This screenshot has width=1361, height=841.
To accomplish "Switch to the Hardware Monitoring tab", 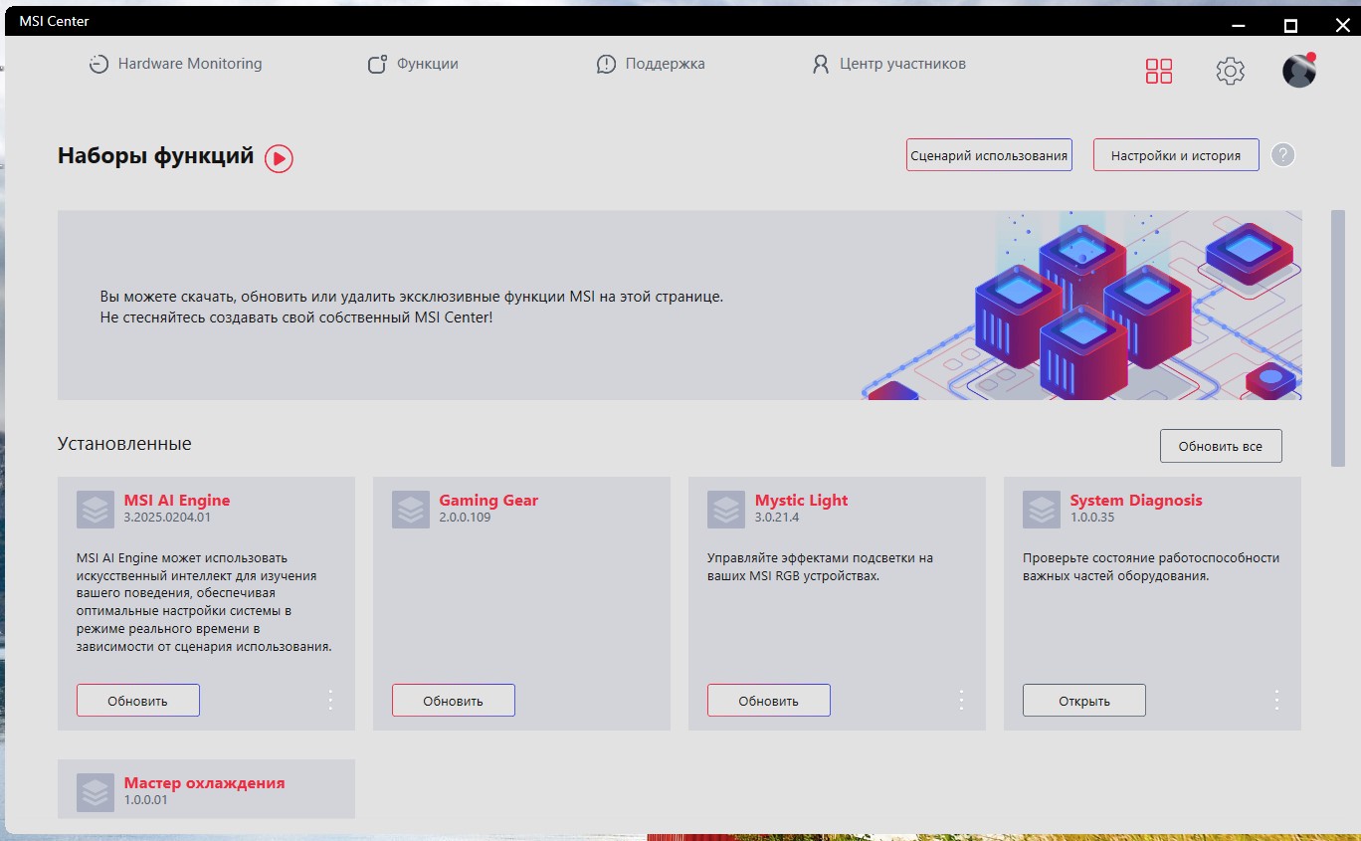I will [175, 64].
